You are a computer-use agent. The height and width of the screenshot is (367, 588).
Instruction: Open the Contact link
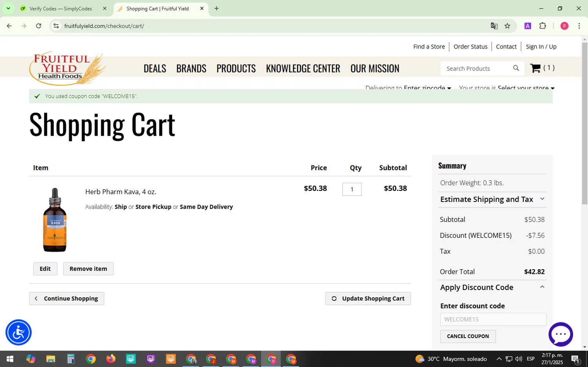click(506, 47)
